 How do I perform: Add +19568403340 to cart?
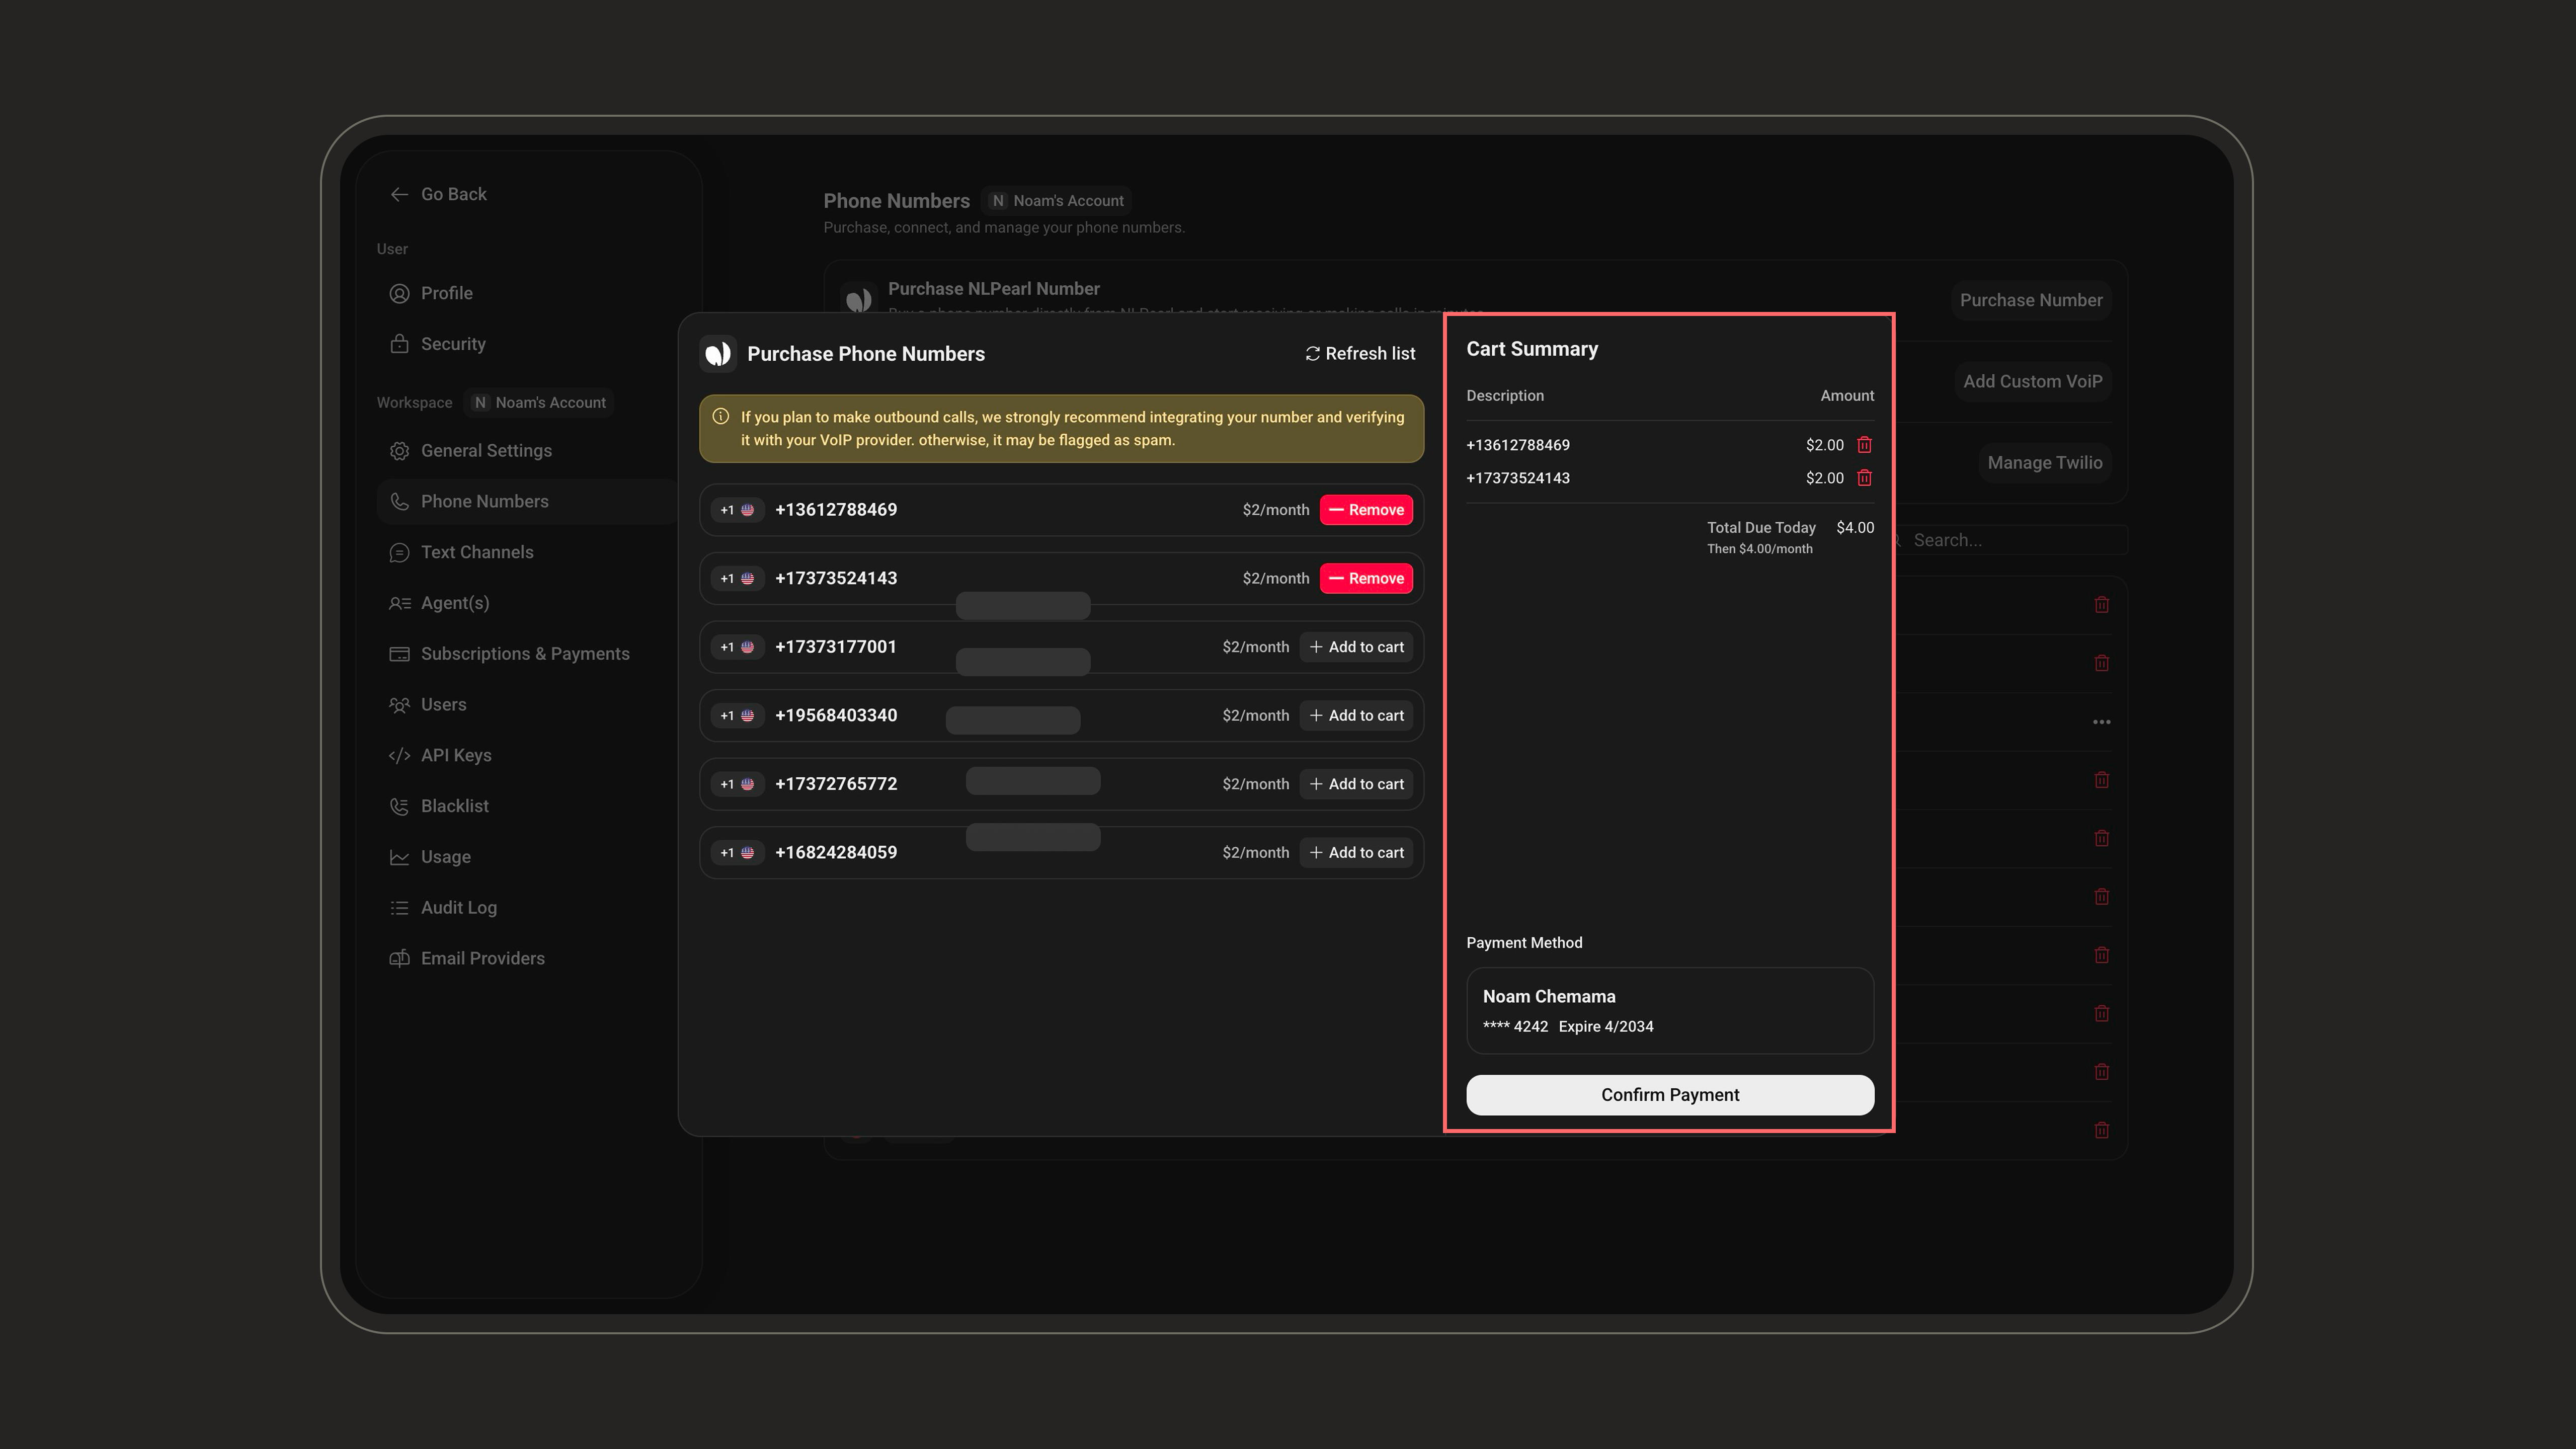coord(1356,716)
